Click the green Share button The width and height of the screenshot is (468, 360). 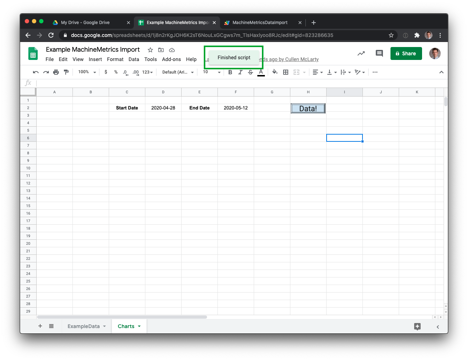(x=406, y=53)
